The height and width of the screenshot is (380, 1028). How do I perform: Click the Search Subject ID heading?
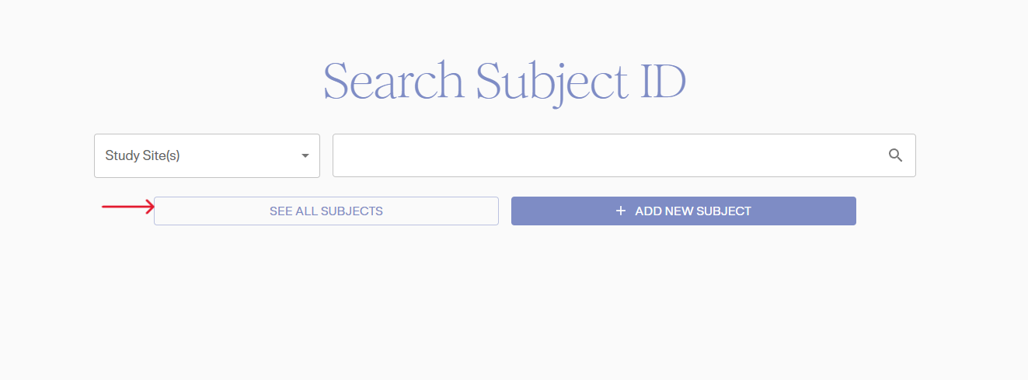(504, 82)
